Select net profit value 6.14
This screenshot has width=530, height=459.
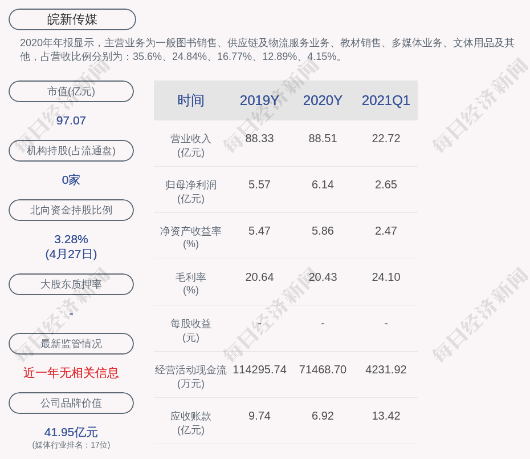pos(323,185)
